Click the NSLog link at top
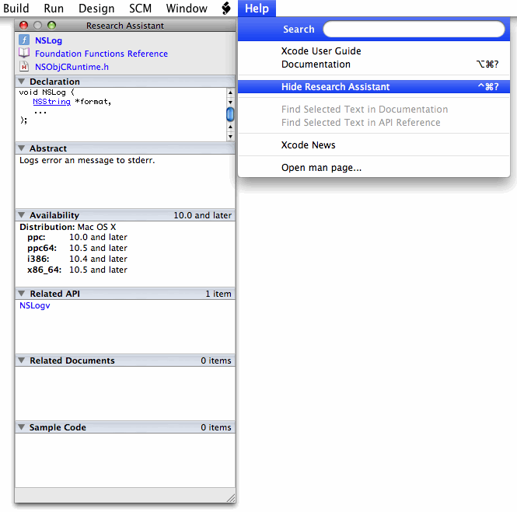 [48, 40]
